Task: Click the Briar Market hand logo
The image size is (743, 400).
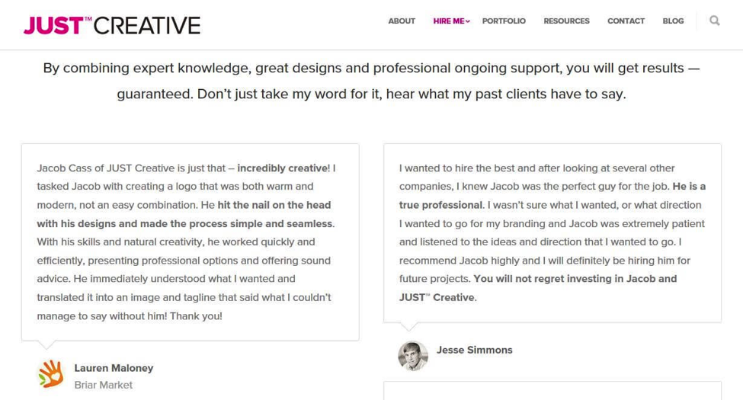Action: 51,374
